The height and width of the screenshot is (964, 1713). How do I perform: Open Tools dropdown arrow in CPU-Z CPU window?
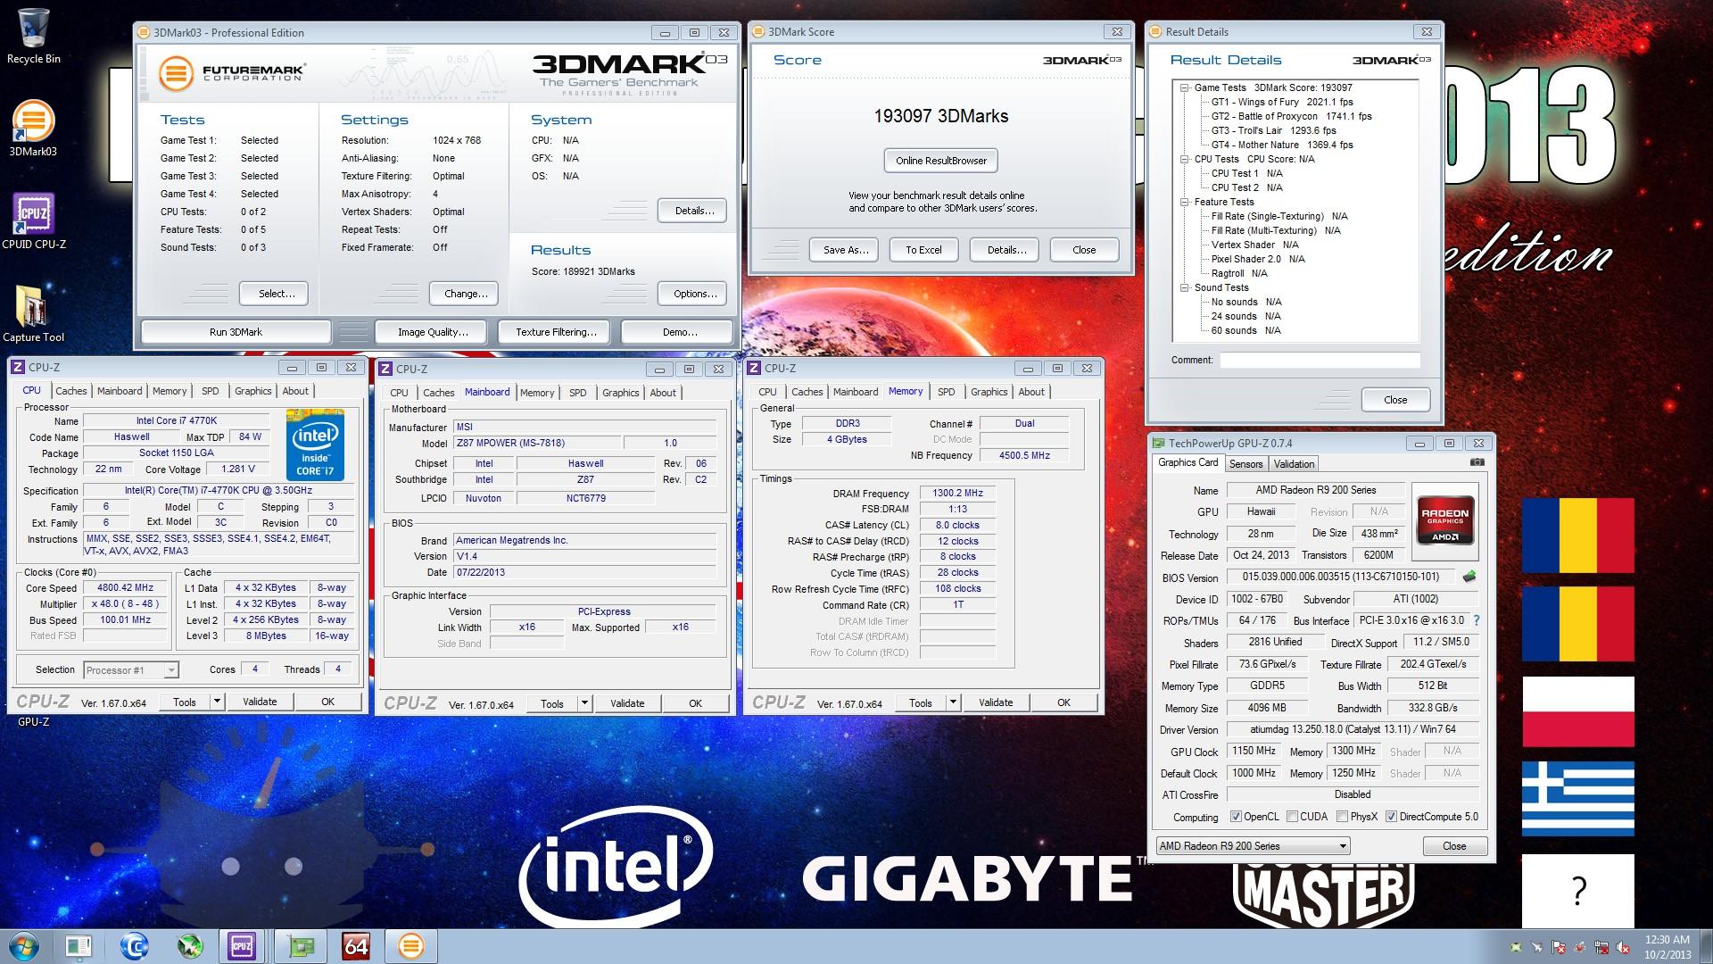point(216,702)
